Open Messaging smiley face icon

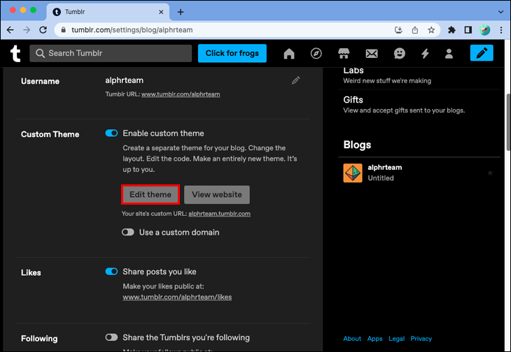[399, 54]
